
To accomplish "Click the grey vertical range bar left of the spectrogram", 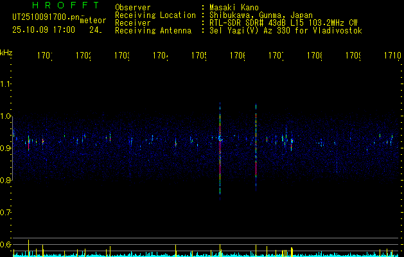I will [x=12, y=148].
